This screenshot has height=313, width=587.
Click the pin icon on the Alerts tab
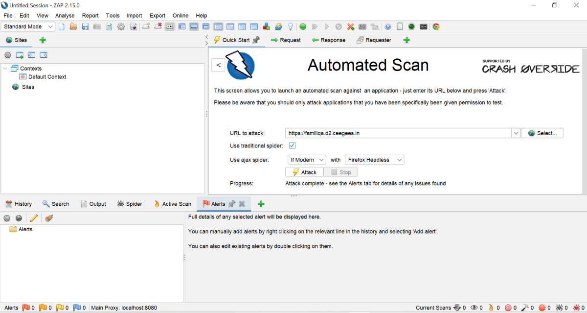click(232, 204)
